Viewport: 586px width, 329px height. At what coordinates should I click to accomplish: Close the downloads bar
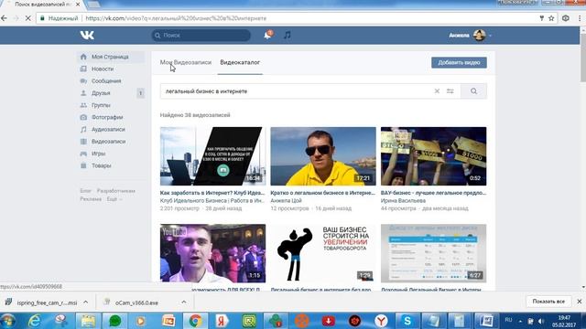580,302
